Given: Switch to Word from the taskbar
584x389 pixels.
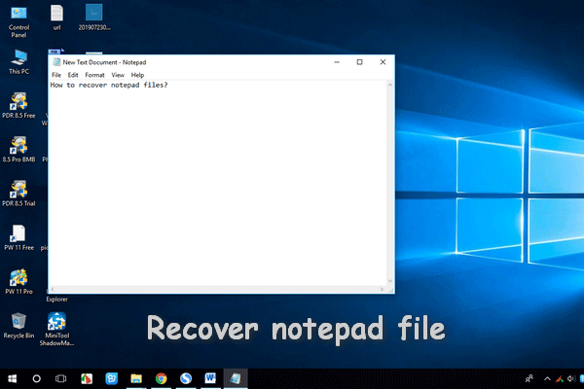Looking at the screenshot, I should pos(210,377).
